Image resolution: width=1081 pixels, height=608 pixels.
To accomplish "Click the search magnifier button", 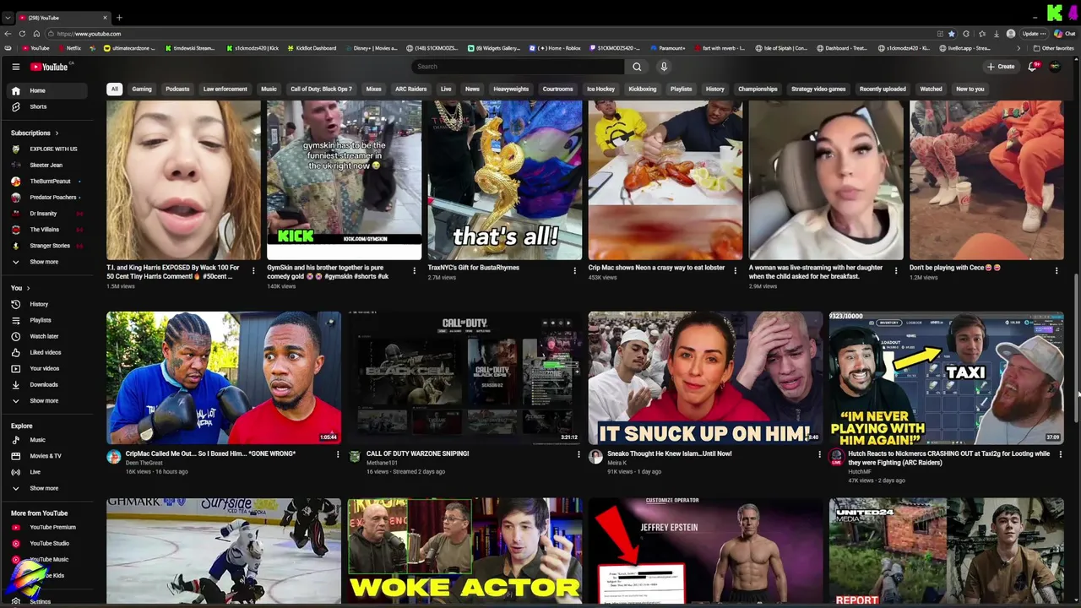I will click(x=637, y=67).
